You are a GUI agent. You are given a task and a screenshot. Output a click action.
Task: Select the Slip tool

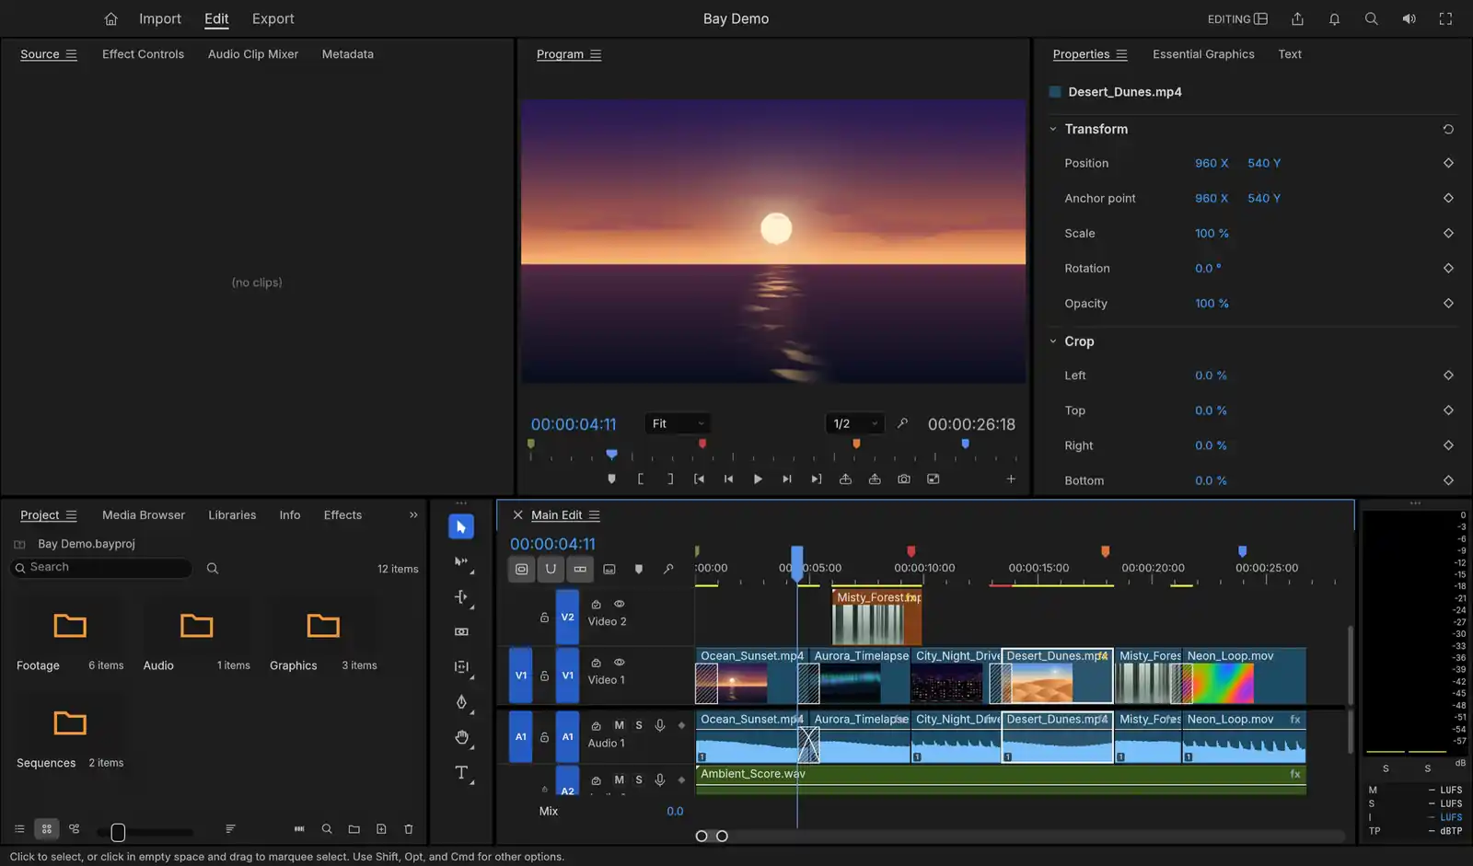tap(461, 666)
